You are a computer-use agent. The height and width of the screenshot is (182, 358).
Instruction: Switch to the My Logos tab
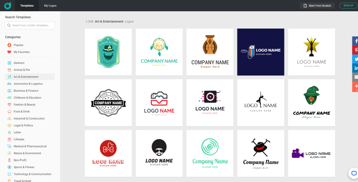pos(50,6)
